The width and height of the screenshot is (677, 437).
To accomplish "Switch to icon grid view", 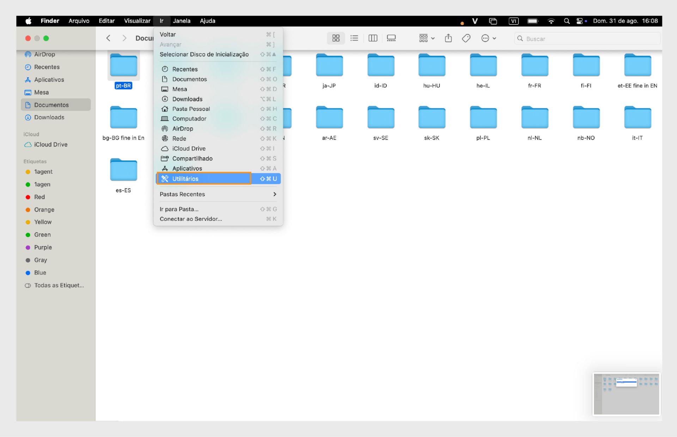I will (336, 38).
